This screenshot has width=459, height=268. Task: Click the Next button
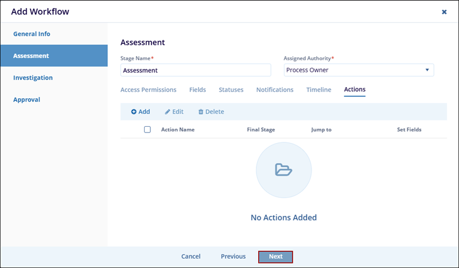click(x=275, y=257)
